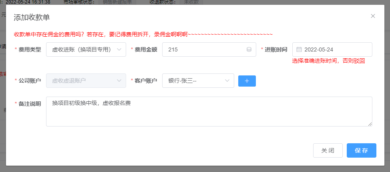The width and height of the screenshot is (390, 172).
Task: Click the 关闭 button
Action: (328, 151)
